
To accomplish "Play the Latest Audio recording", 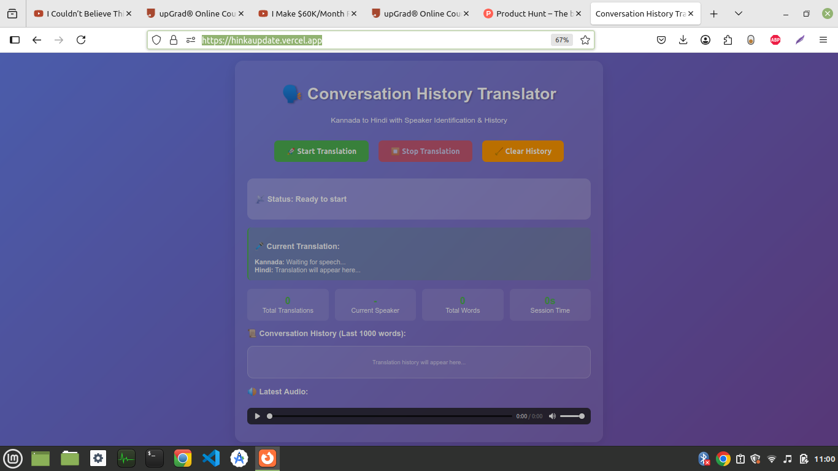I will (257, 416).
